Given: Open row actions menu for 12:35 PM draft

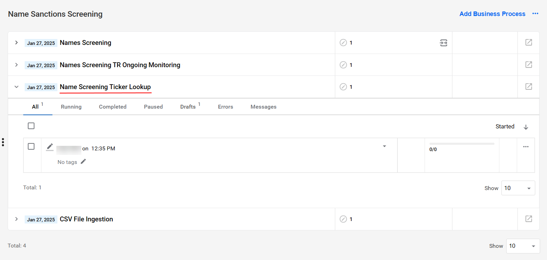Looking at the screenshot, I should [x=526, y=147].
